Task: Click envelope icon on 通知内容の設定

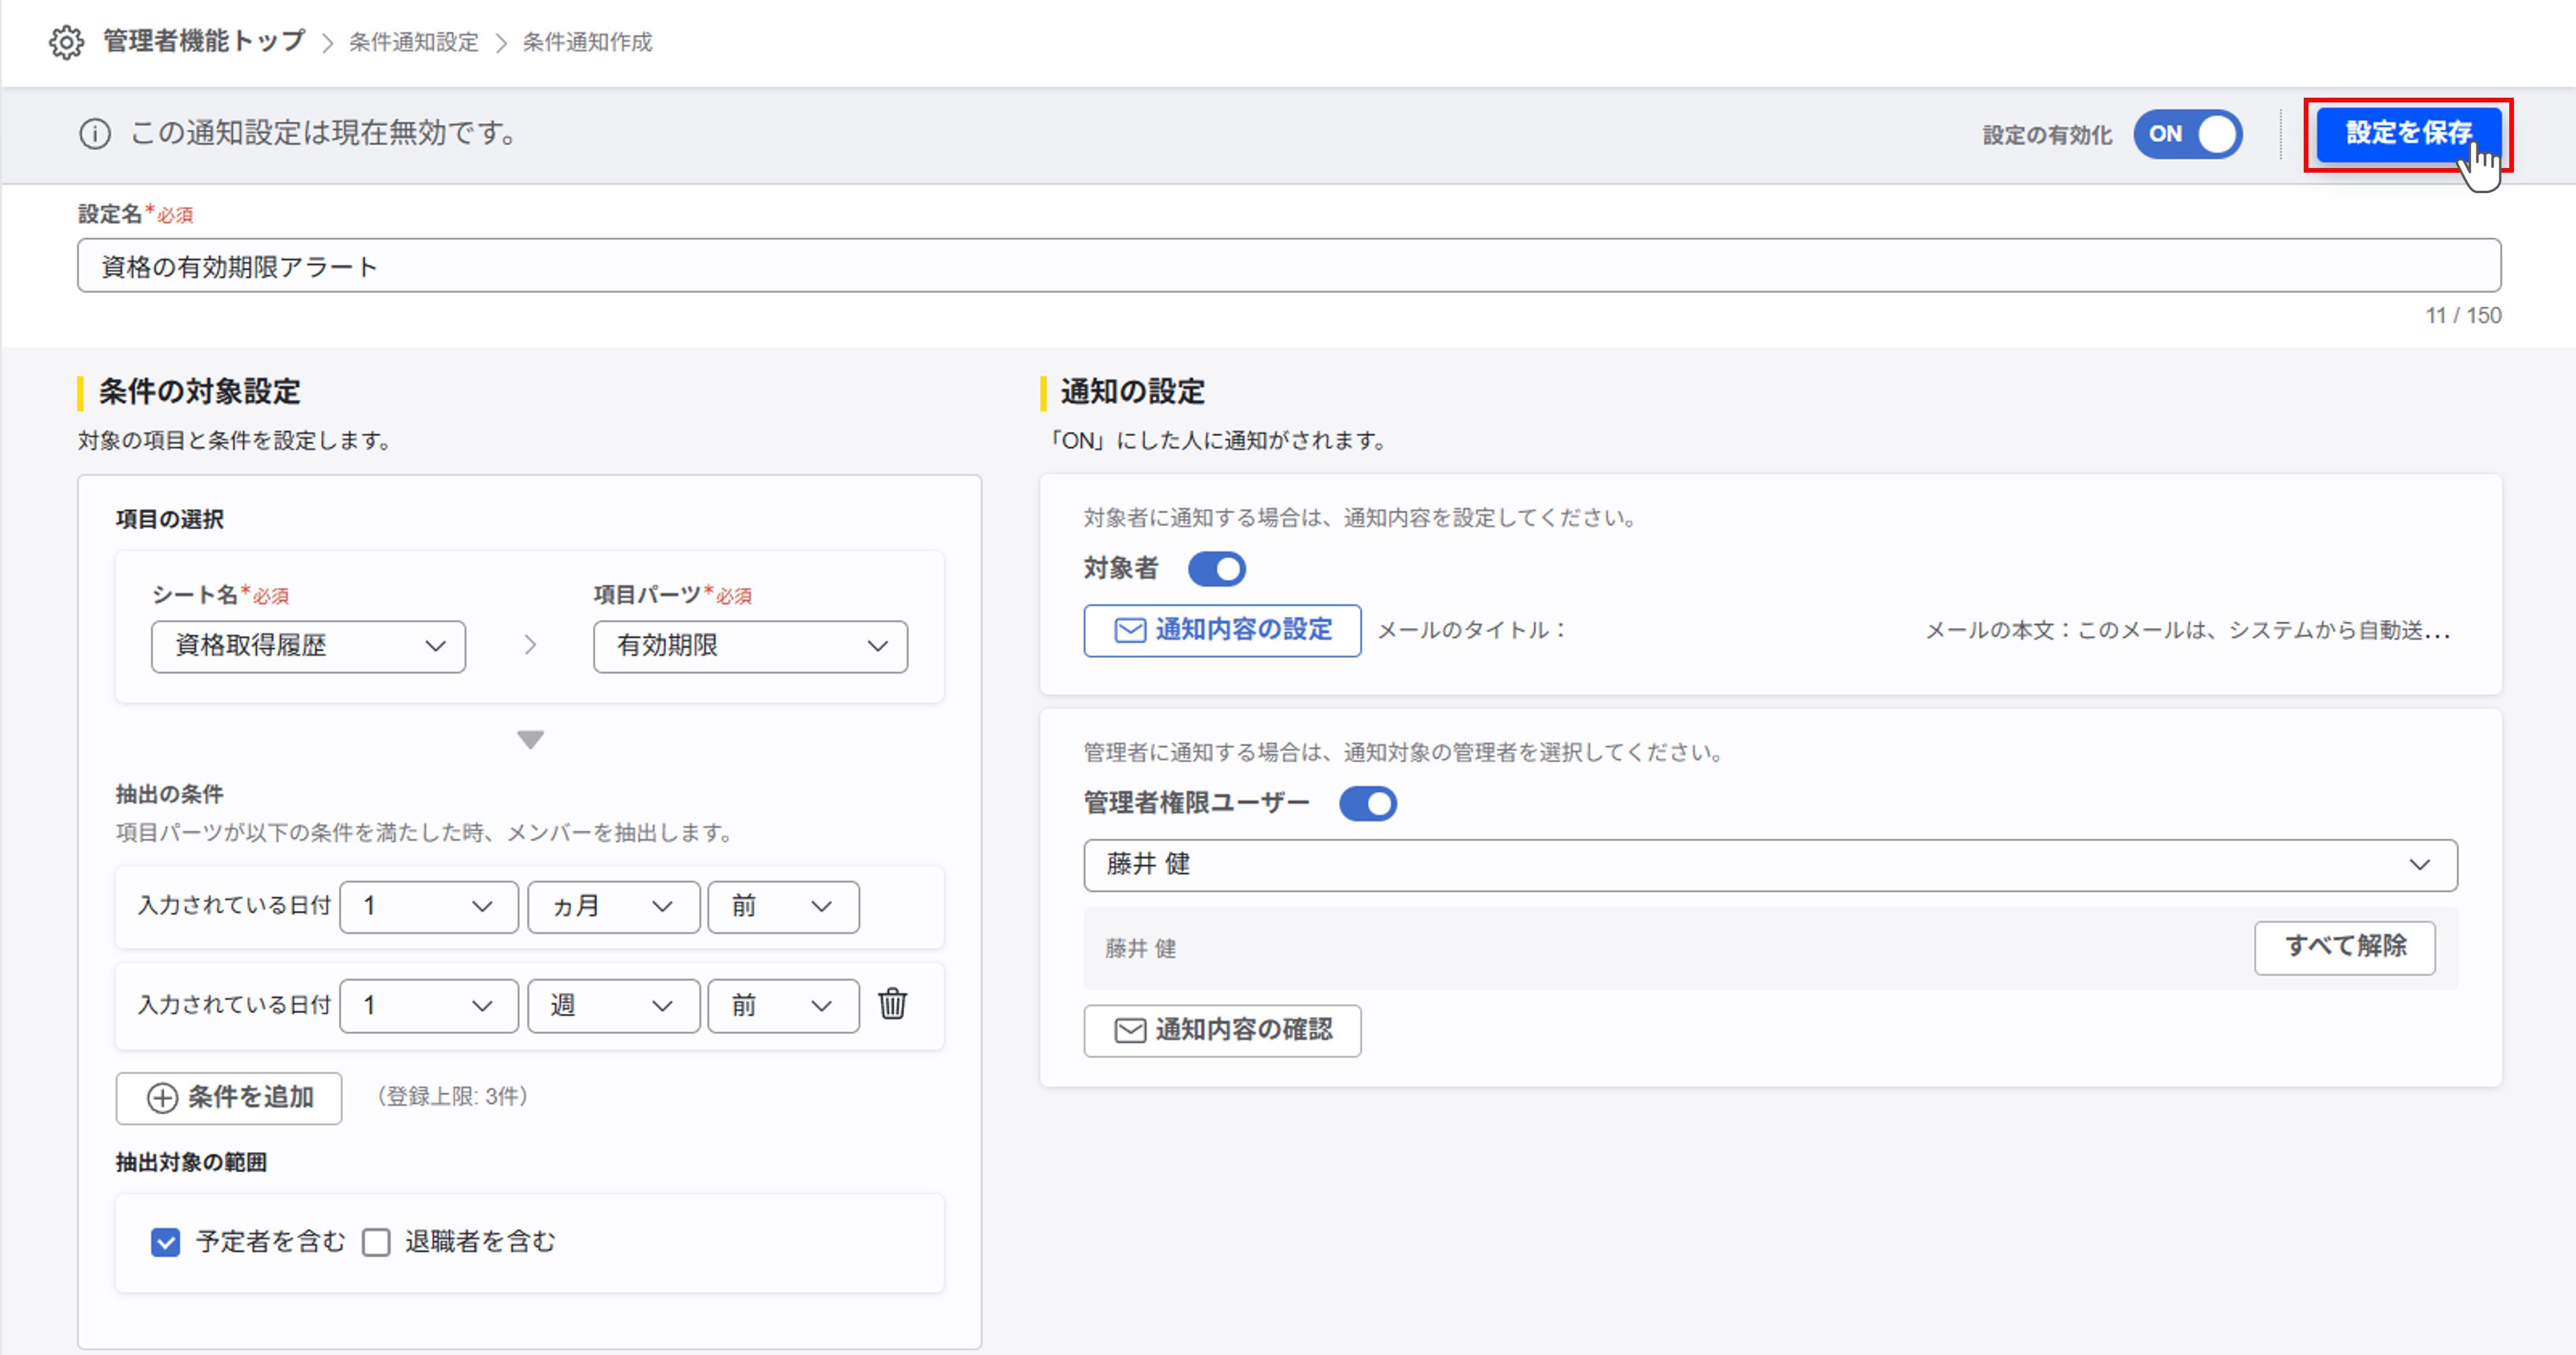Action: (1130, 630)
